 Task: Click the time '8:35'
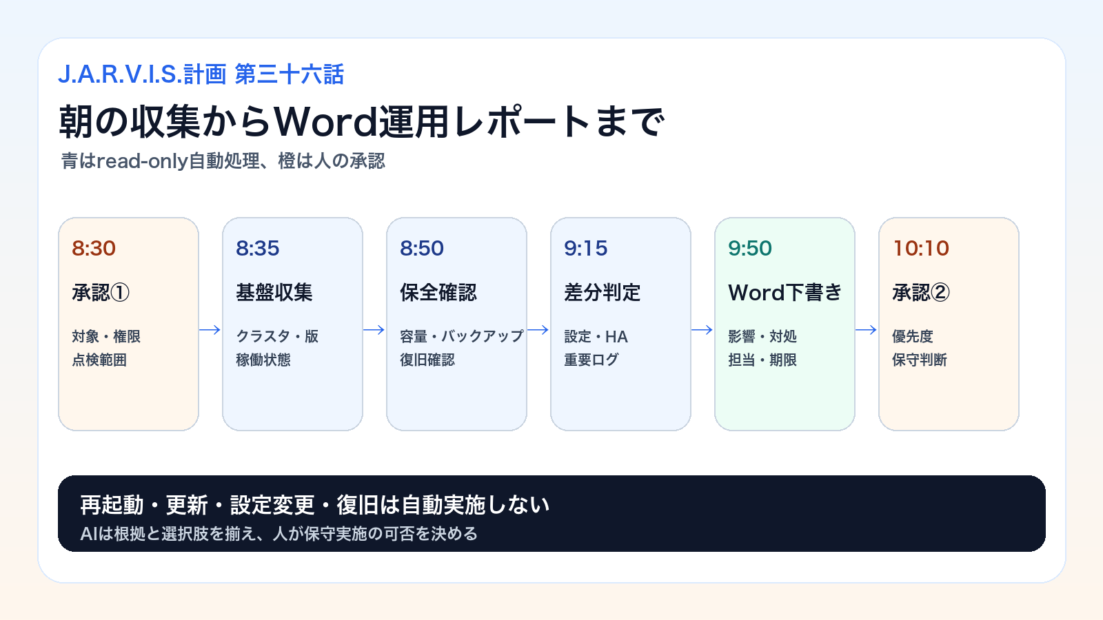pyautogui.click(x=258, y=248)
